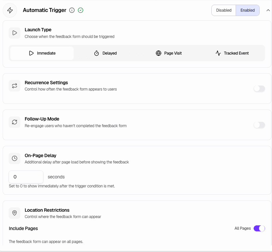Enable the Recurrence Settings toggle
272x252 pixels.
(x=259, y=89)
